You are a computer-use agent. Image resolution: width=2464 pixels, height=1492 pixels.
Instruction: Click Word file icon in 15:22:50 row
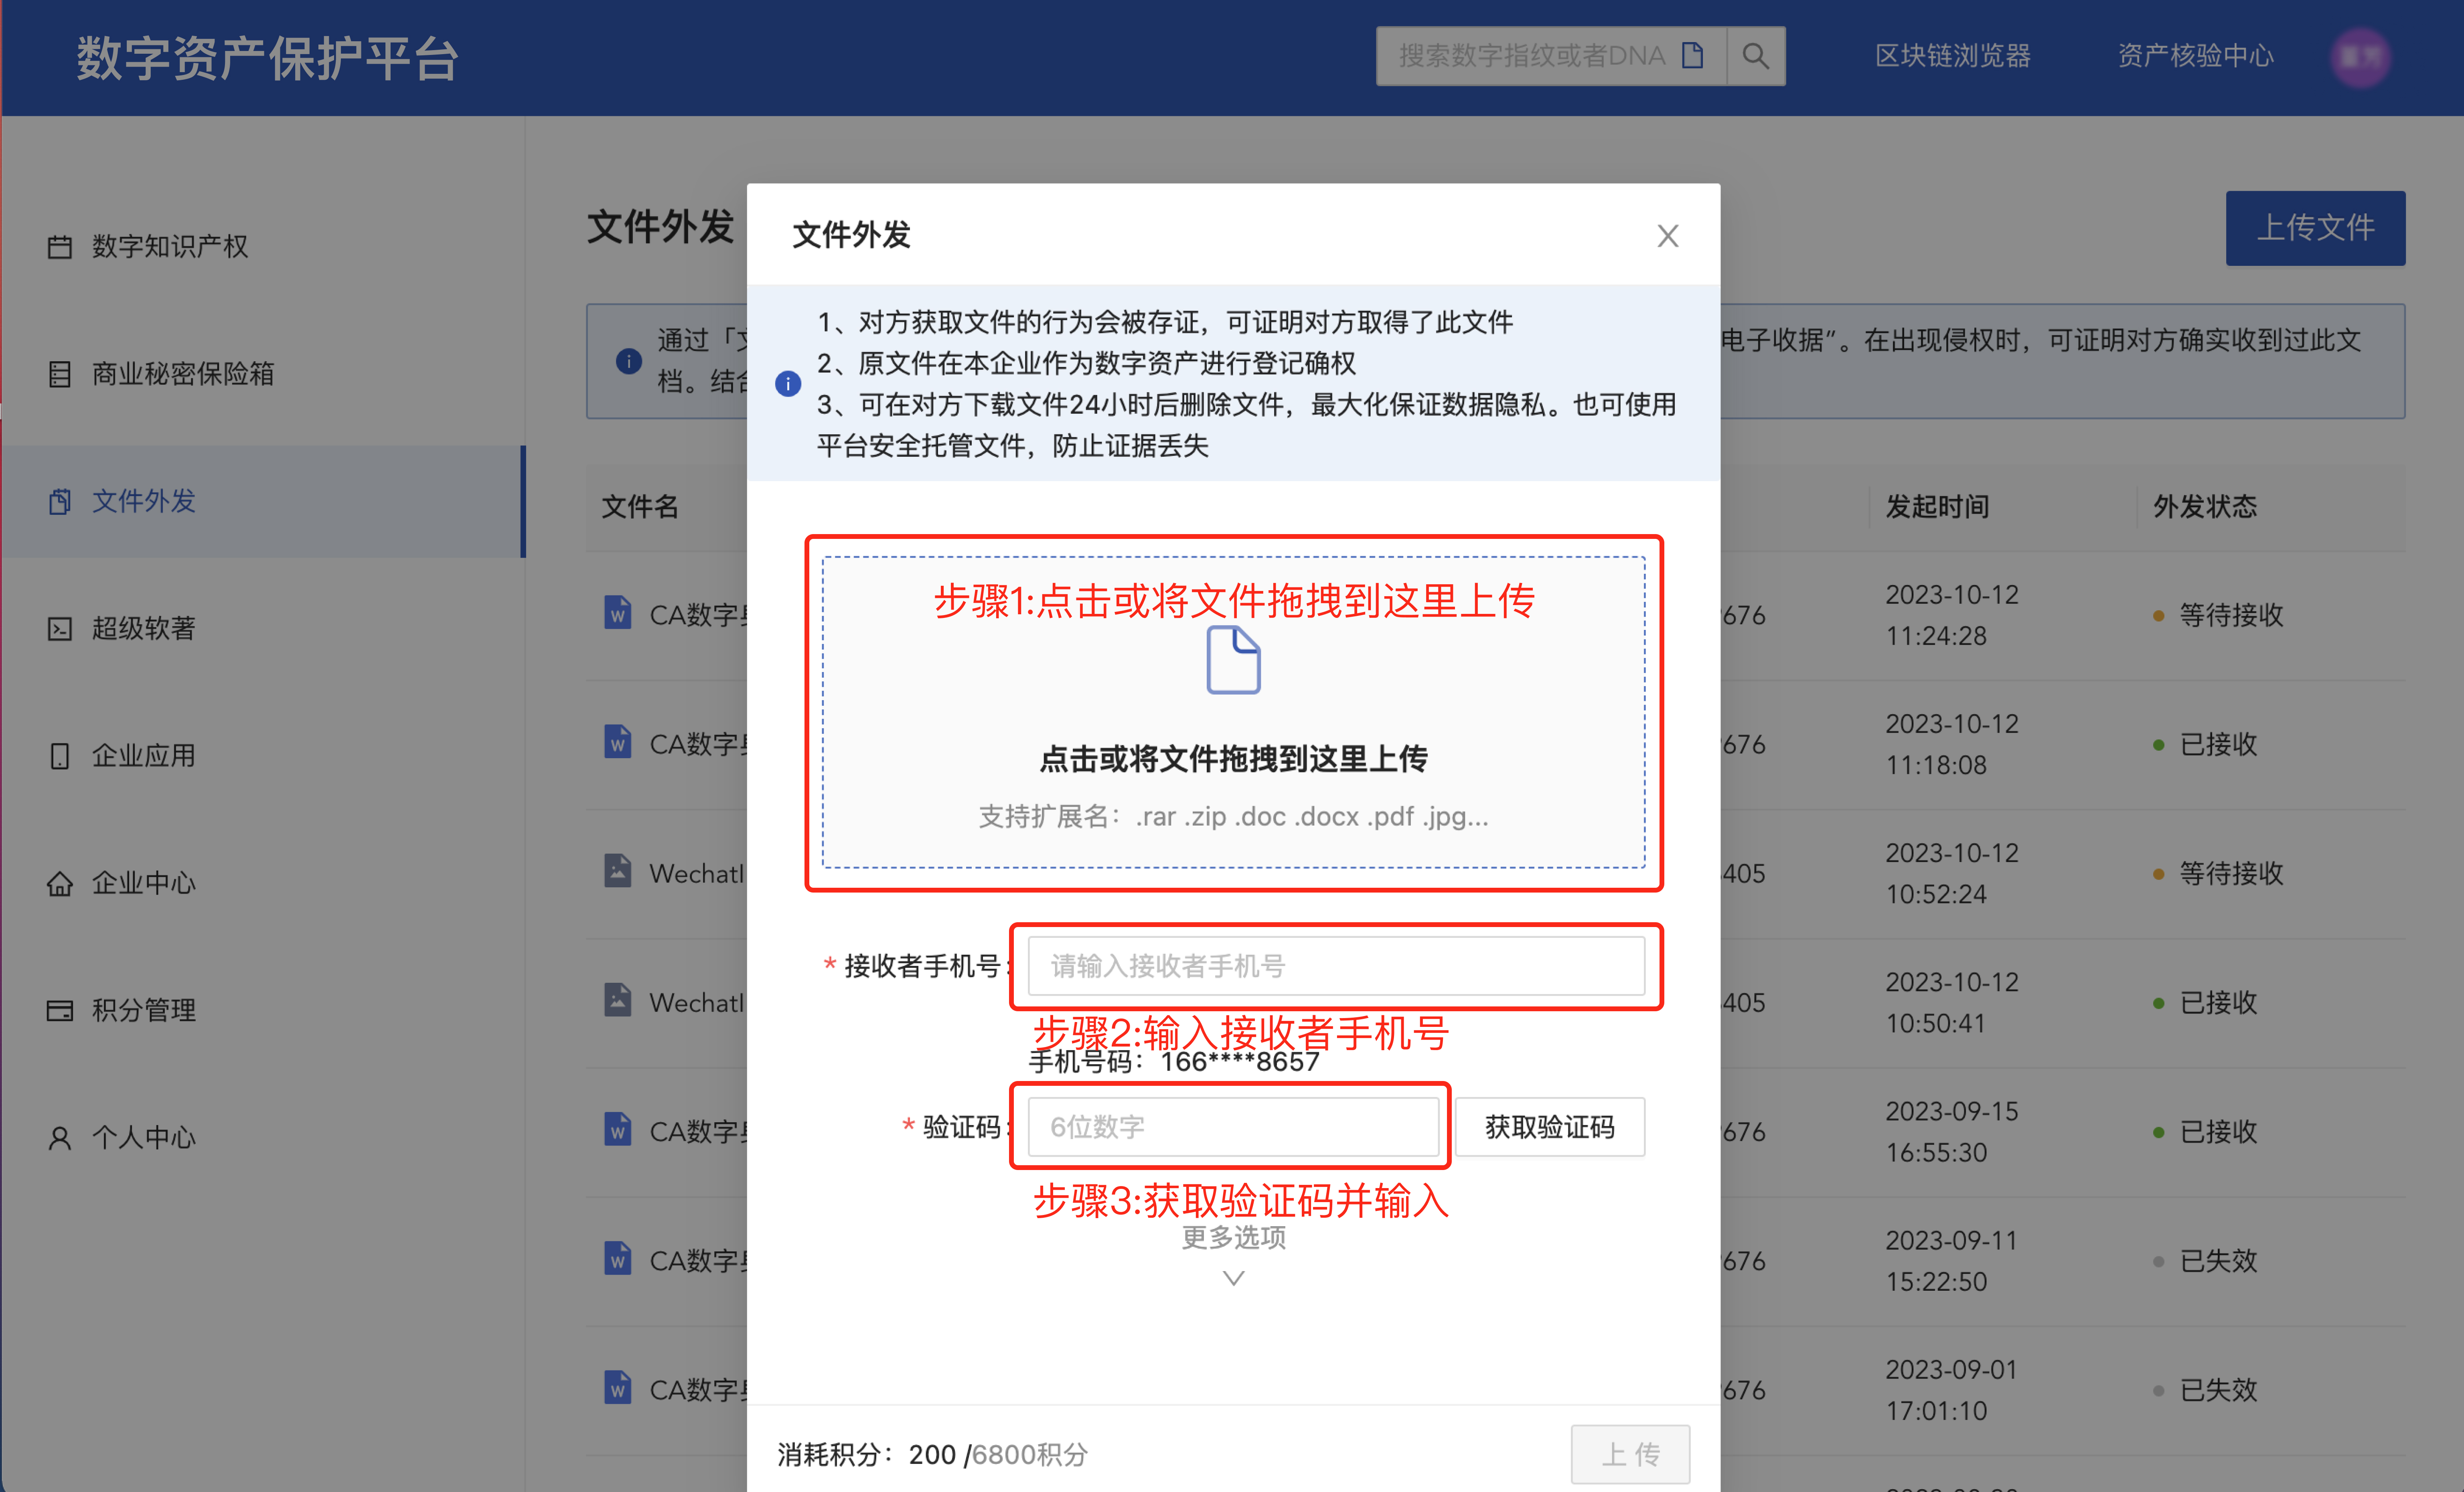tap(618, 1257)
